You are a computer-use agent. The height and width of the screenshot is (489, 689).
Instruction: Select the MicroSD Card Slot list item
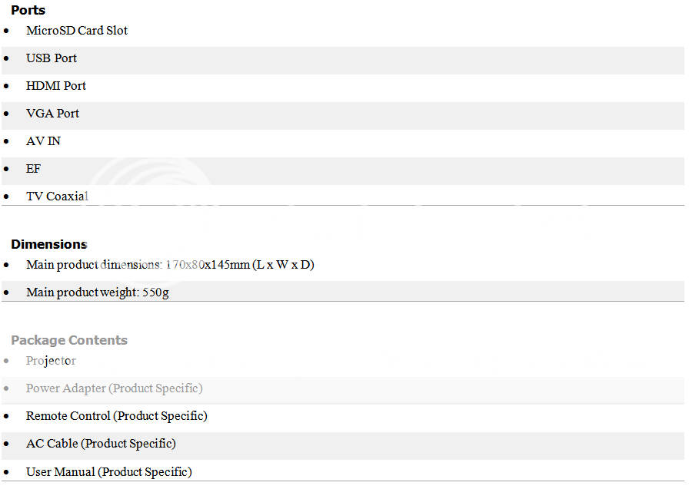coord(77,31)
